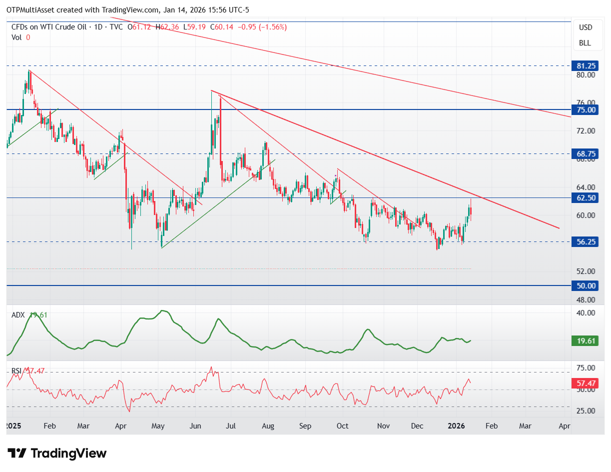
Task: Select the 75.00 blue price label
Action: point(585,109)
